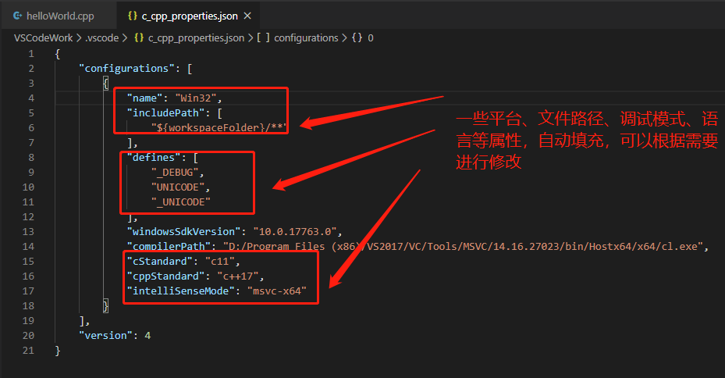This screenshot has width=725, height=378.
Task: Click the "${workspaceFolder}/**" string
Action: [x=219, y=128]
